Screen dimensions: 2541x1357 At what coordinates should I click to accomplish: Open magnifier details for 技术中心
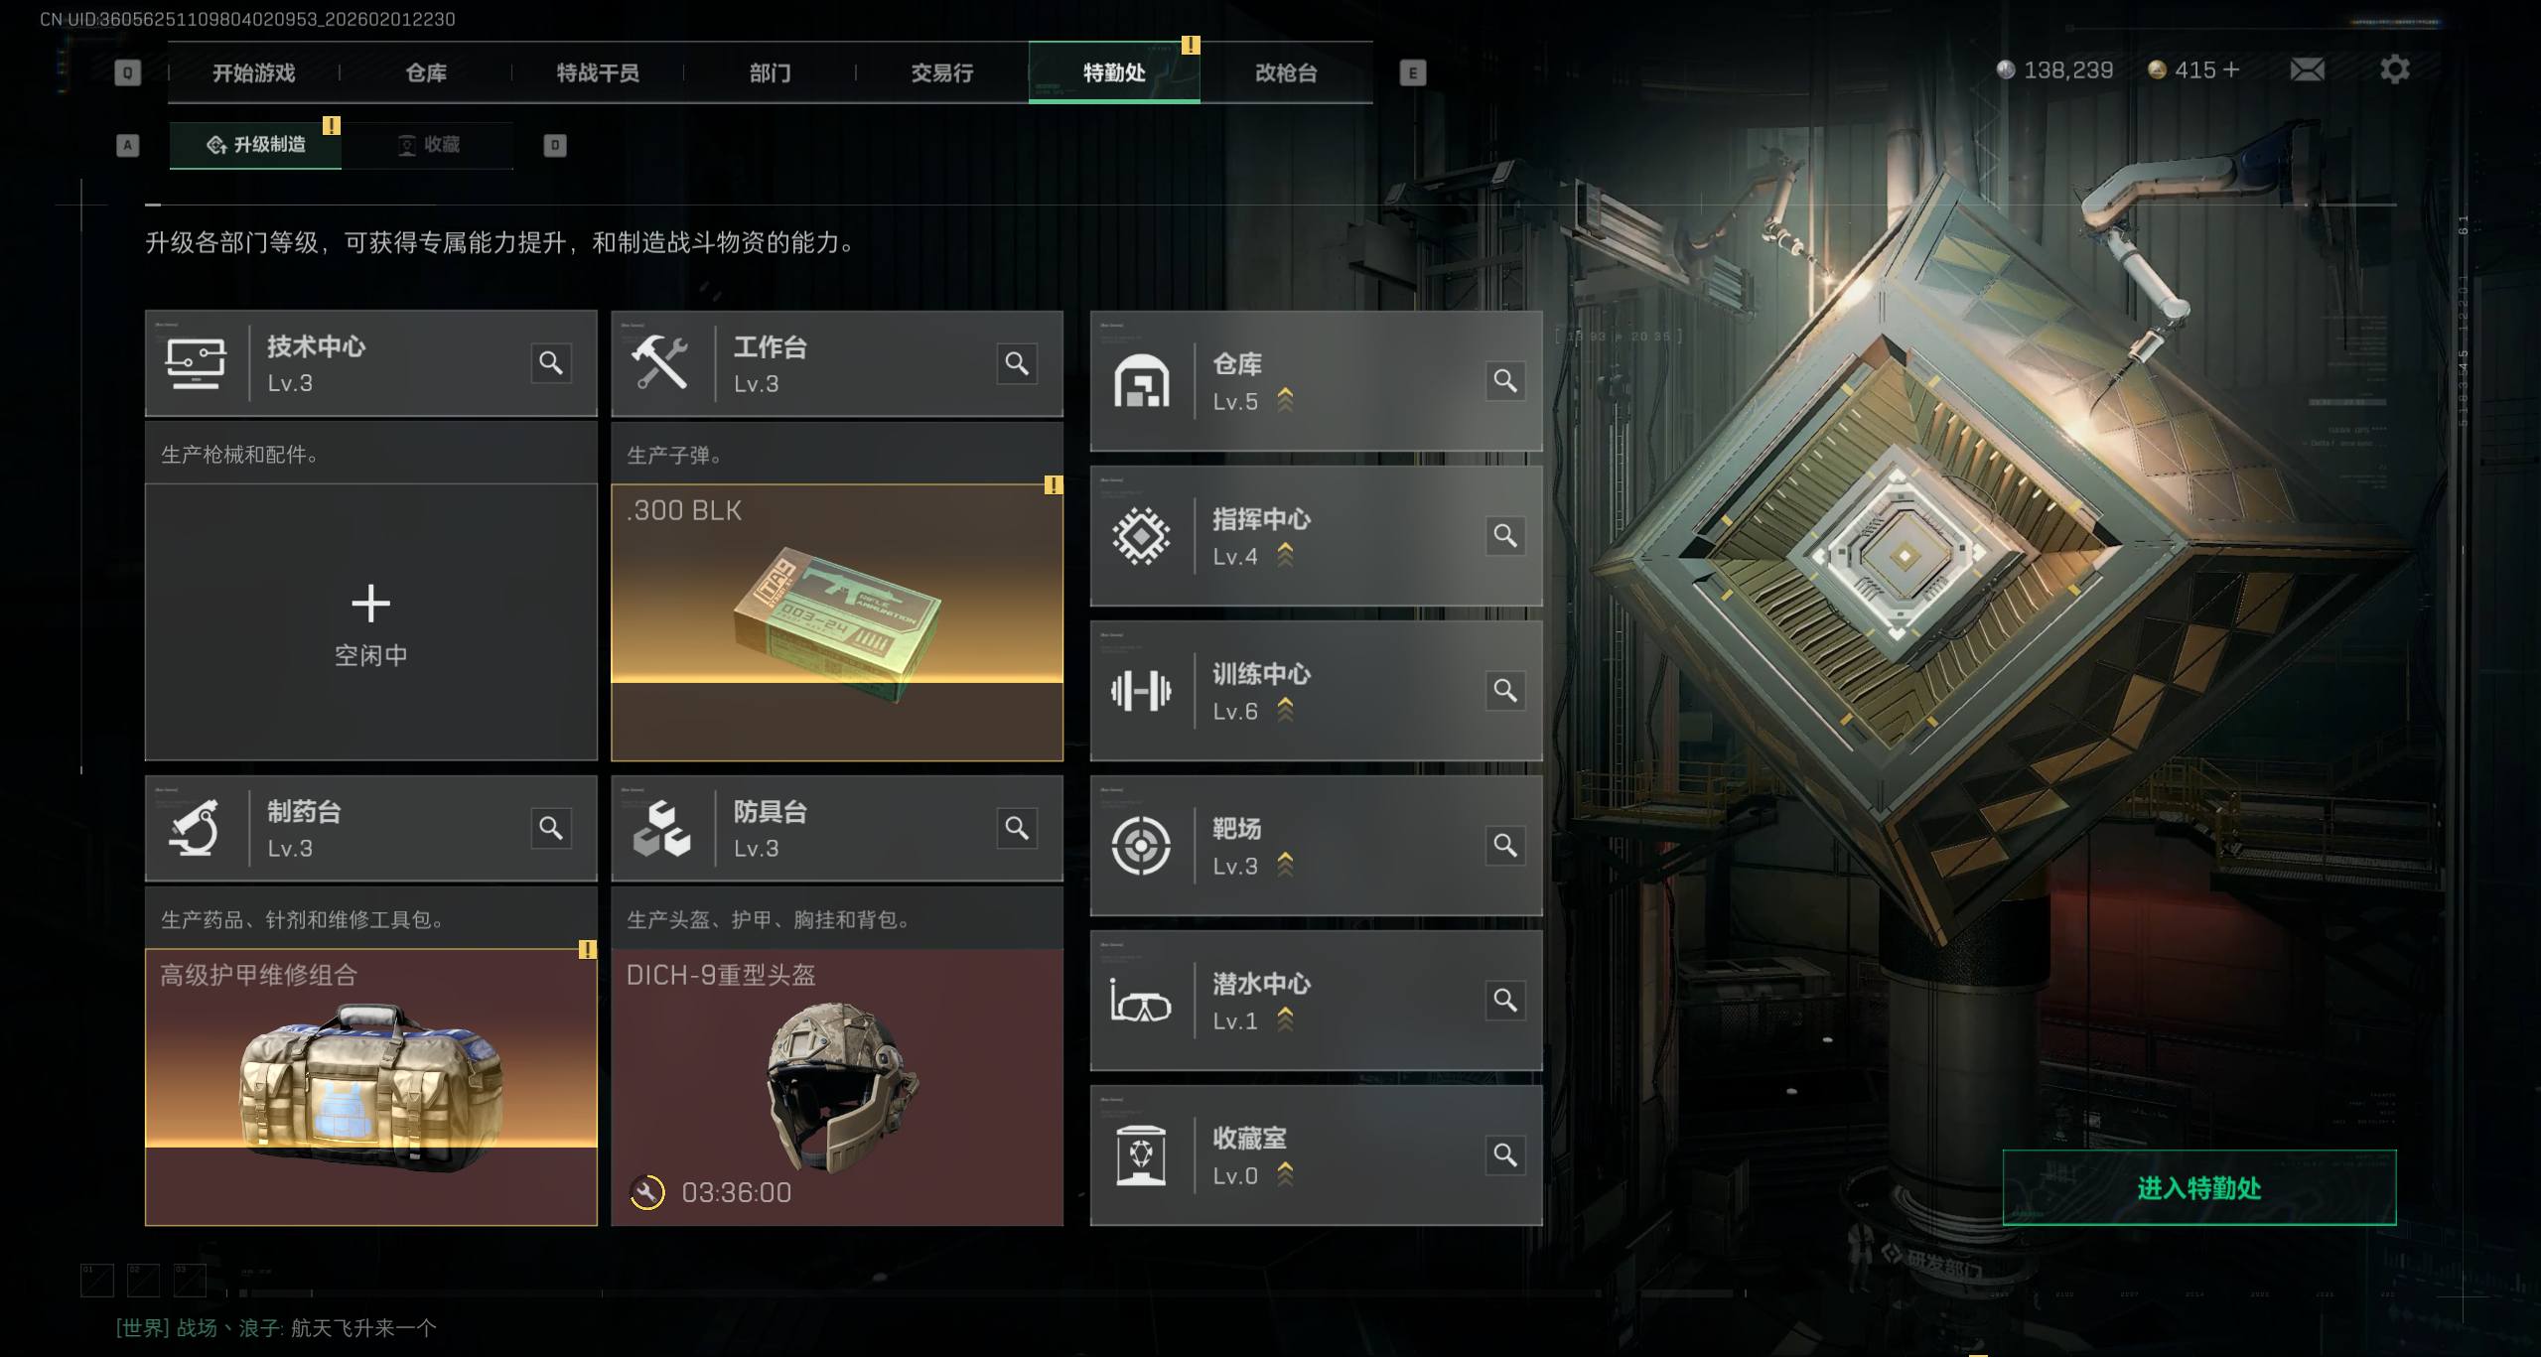[x=550, y=363]
